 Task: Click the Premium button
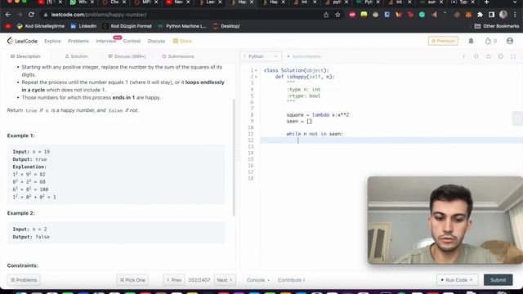(x=443, y=41)
